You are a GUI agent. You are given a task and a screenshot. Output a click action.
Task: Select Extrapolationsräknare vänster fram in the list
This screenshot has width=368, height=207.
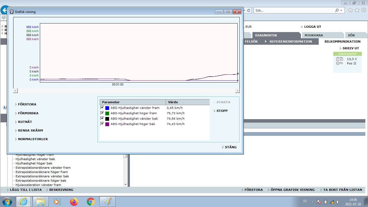tap(43, 168)
